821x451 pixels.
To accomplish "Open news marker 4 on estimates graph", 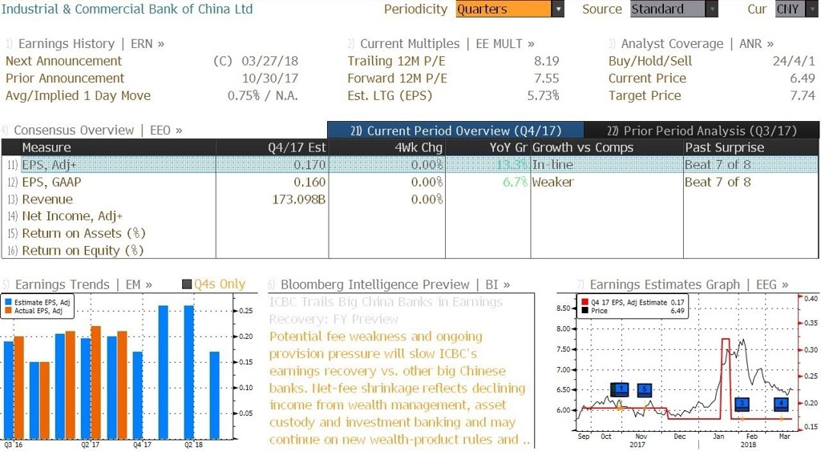I will 782,404.
